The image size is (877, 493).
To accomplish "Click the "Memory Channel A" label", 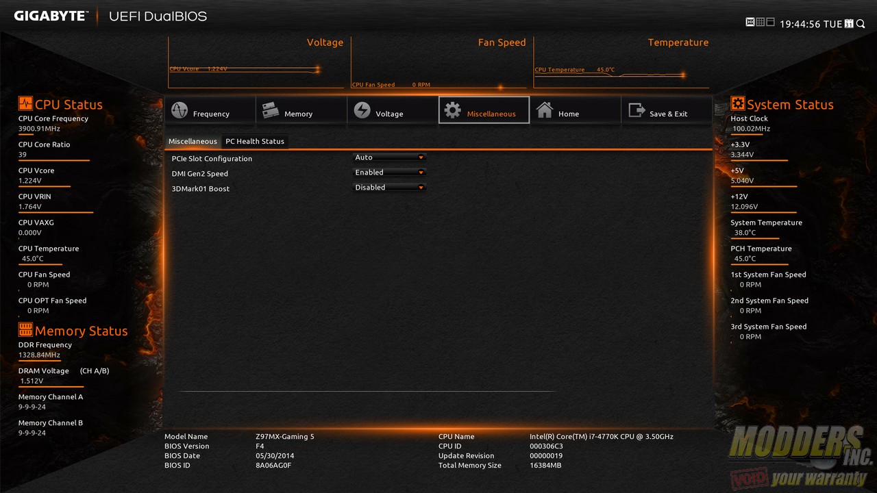I will tap(51, 397).
